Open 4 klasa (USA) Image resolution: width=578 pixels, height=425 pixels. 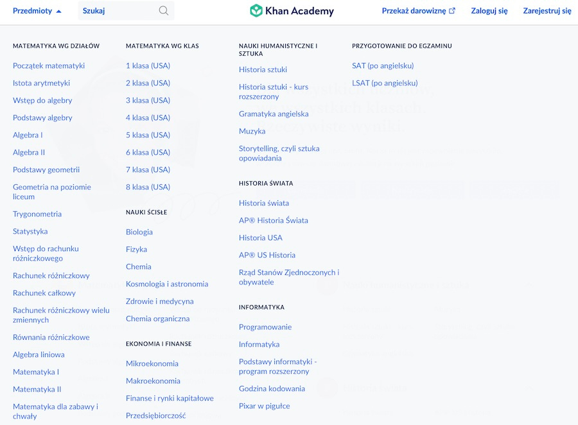point(148,117)
